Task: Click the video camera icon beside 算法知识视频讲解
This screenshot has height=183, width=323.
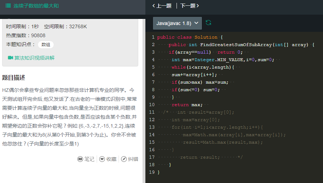Action: (x=10, y=58)
